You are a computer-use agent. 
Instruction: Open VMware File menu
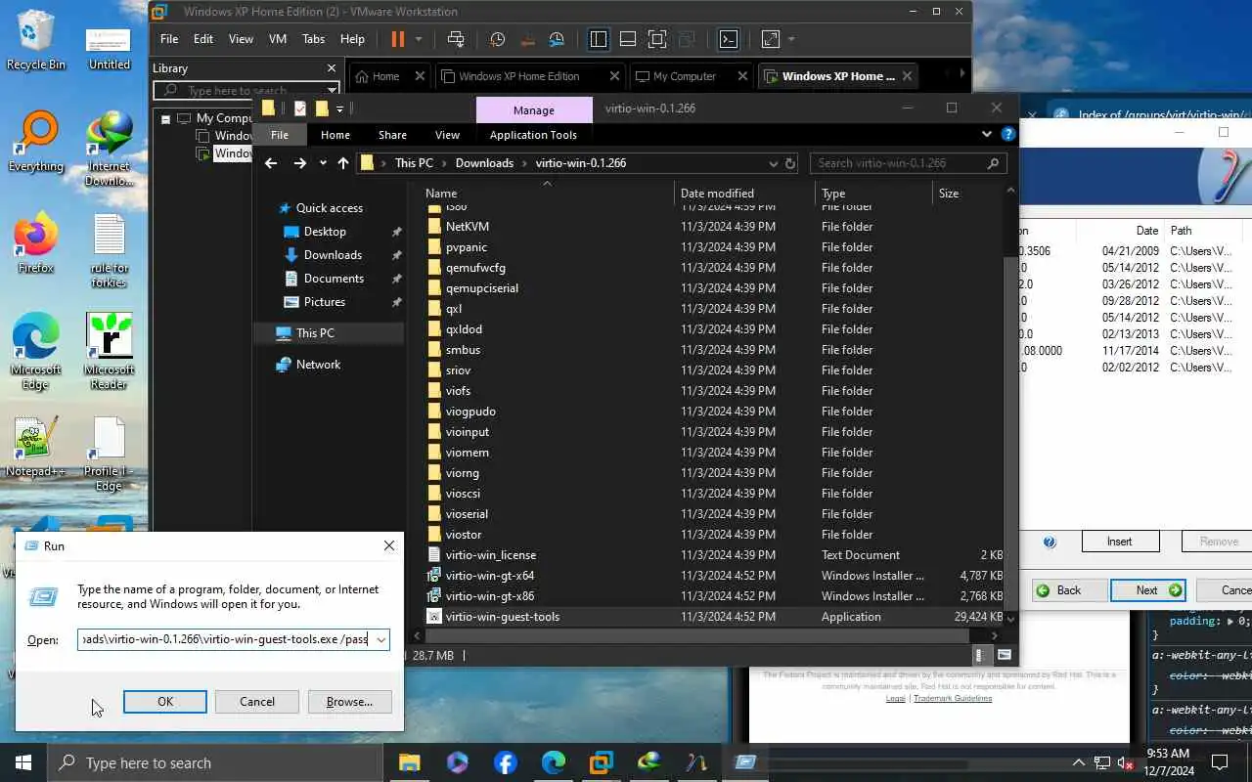[x=169, y=39]
